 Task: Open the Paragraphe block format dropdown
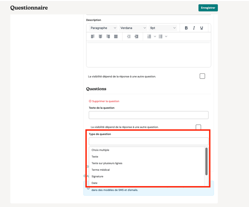point(103,28)
